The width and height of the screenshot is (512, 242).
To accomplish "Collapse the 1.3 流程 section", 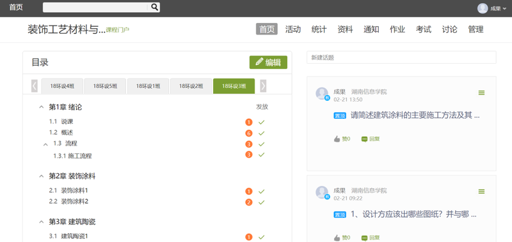I will click(x=45, y=144).
